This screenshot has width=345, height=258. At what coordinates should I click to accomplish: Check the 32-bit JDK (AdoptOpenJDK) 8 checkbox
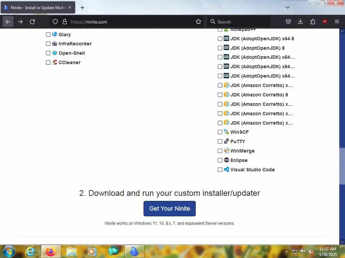(x=220, y=48)
